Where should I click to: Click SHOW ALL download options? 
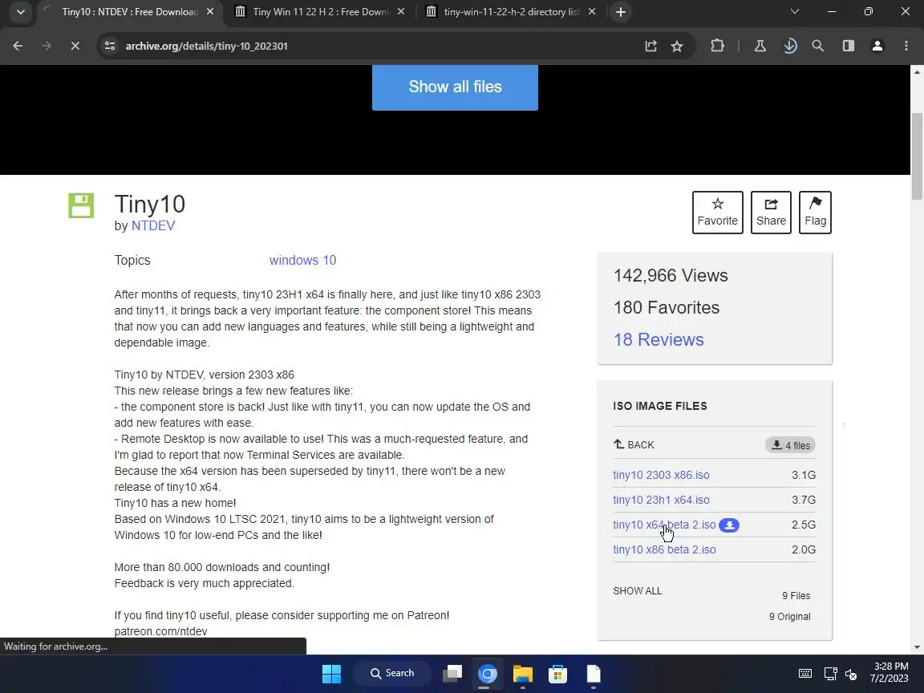click(637, 590)
